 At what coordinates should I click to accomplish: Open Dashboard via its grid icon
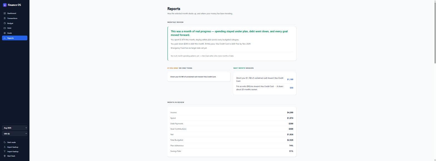click(5, 13)
